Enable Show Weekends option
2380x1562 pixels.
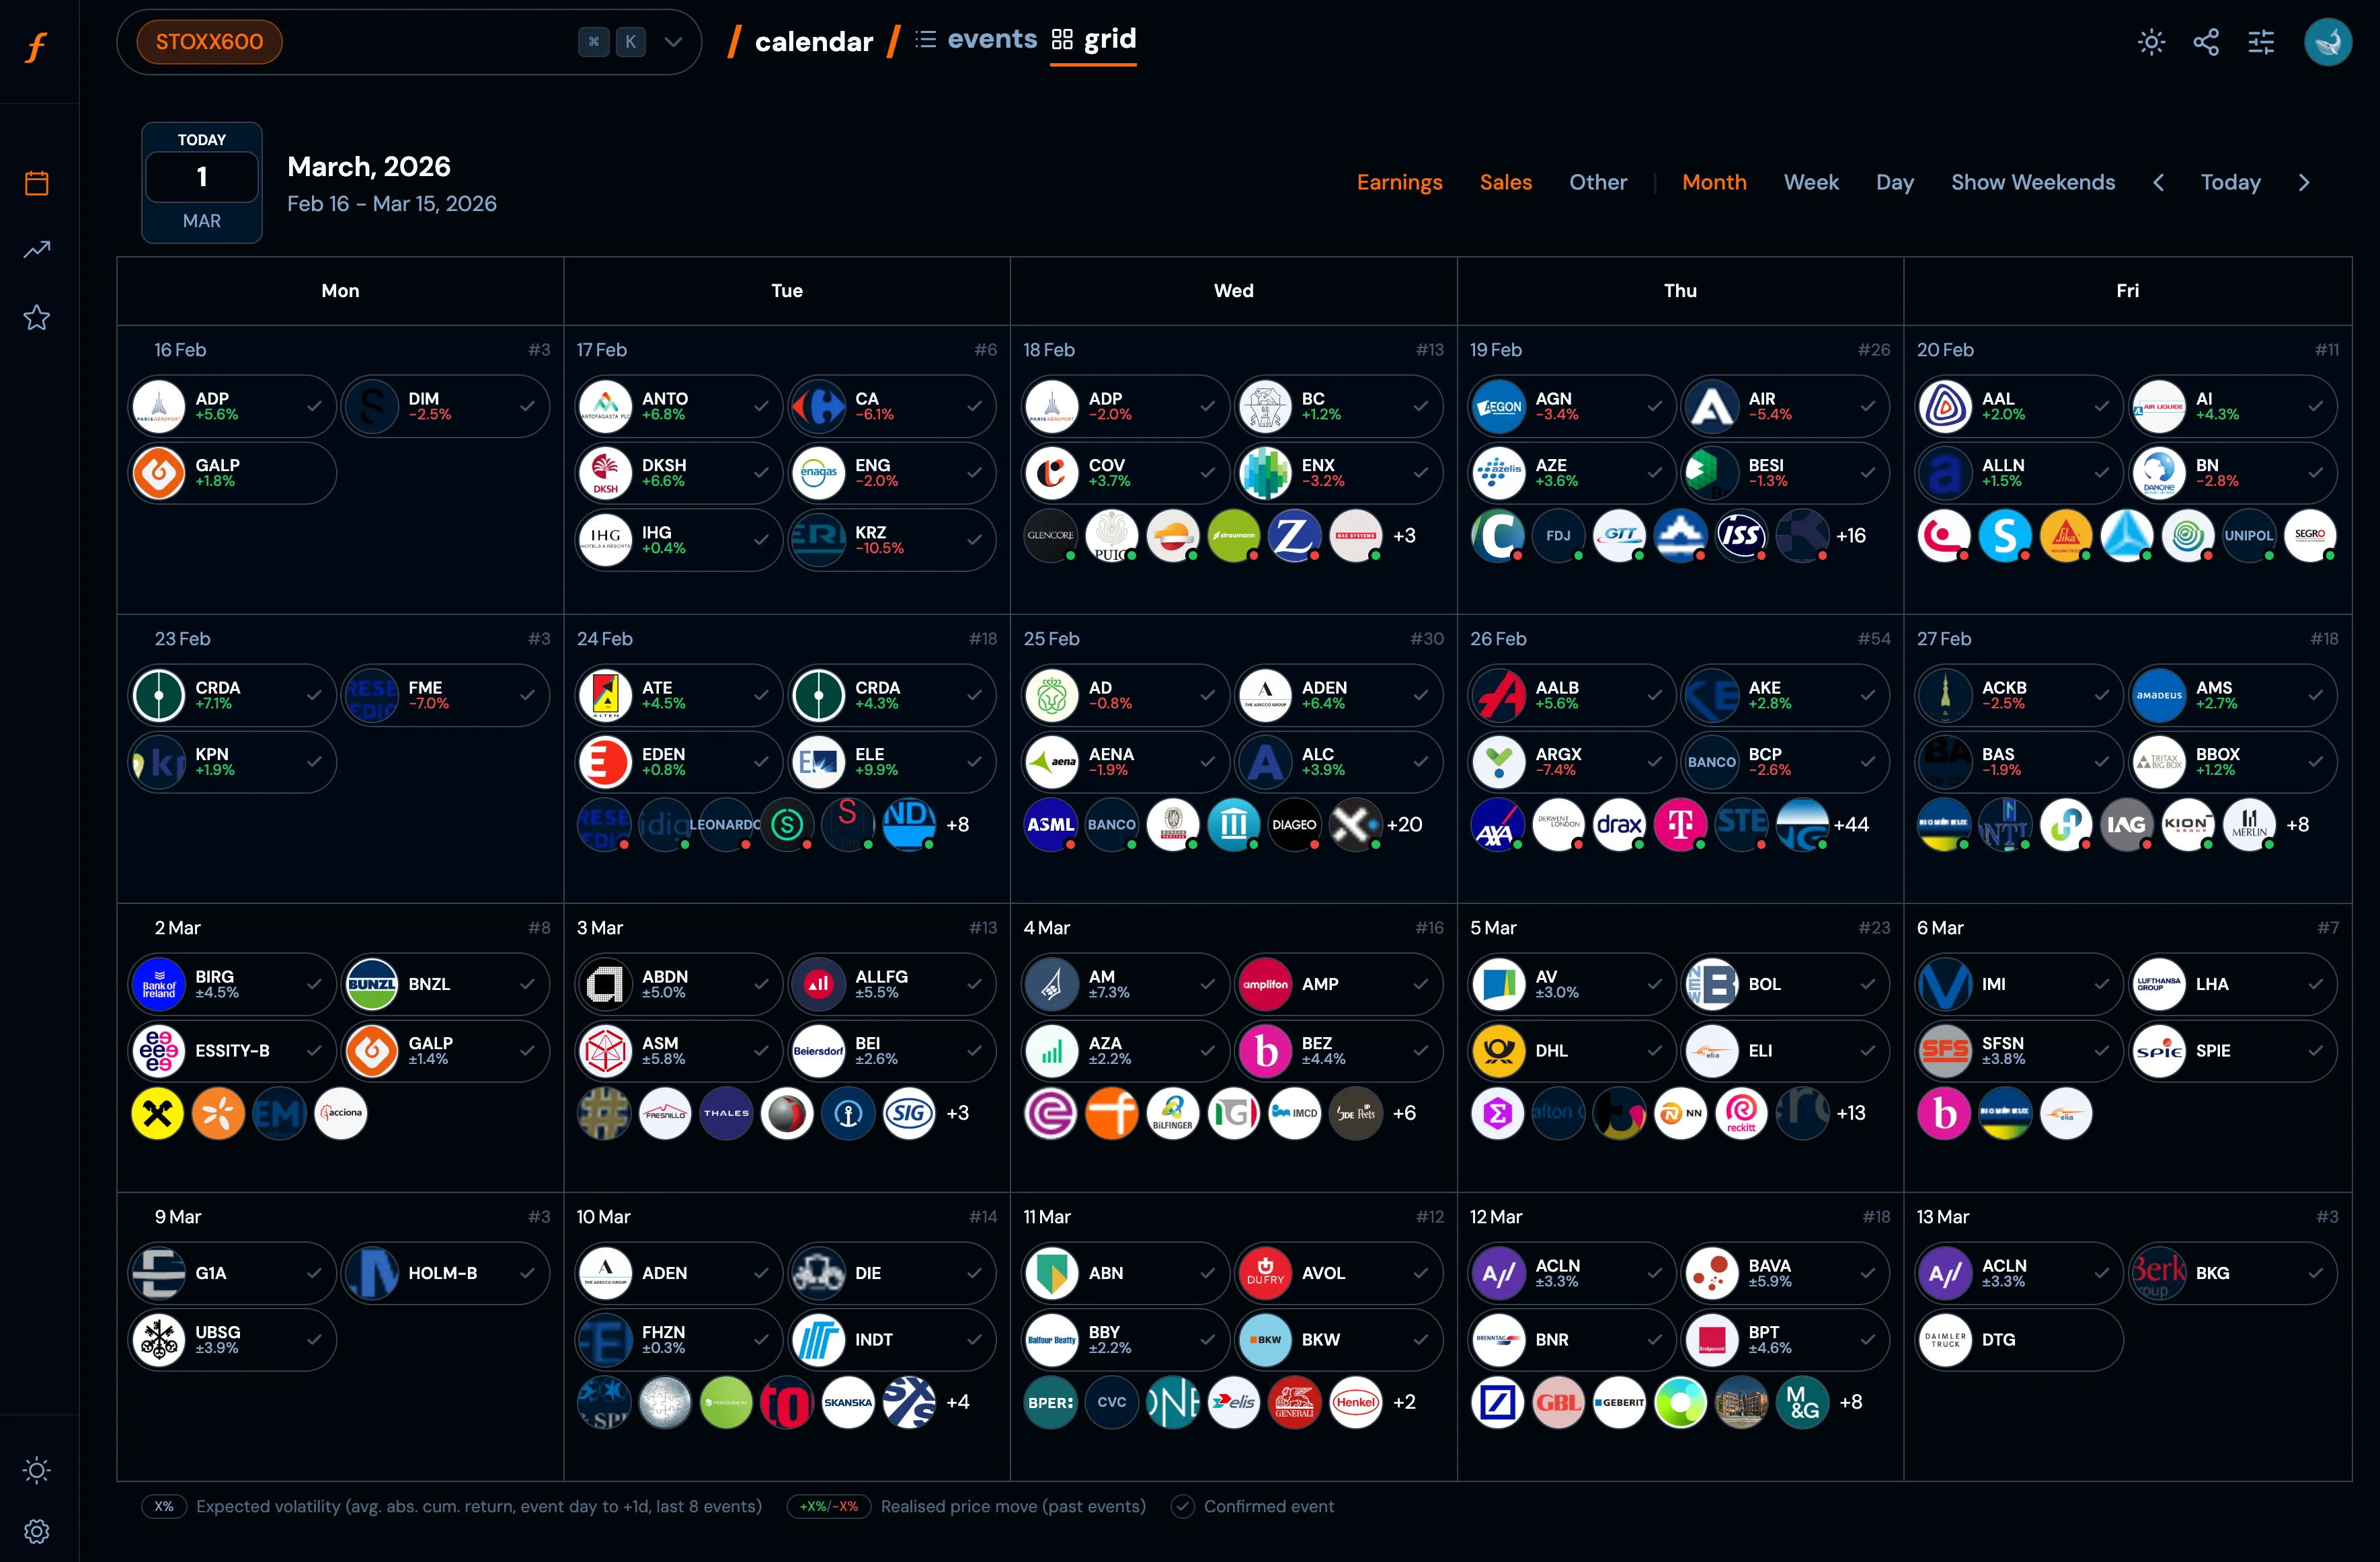tap(2032, 182)
